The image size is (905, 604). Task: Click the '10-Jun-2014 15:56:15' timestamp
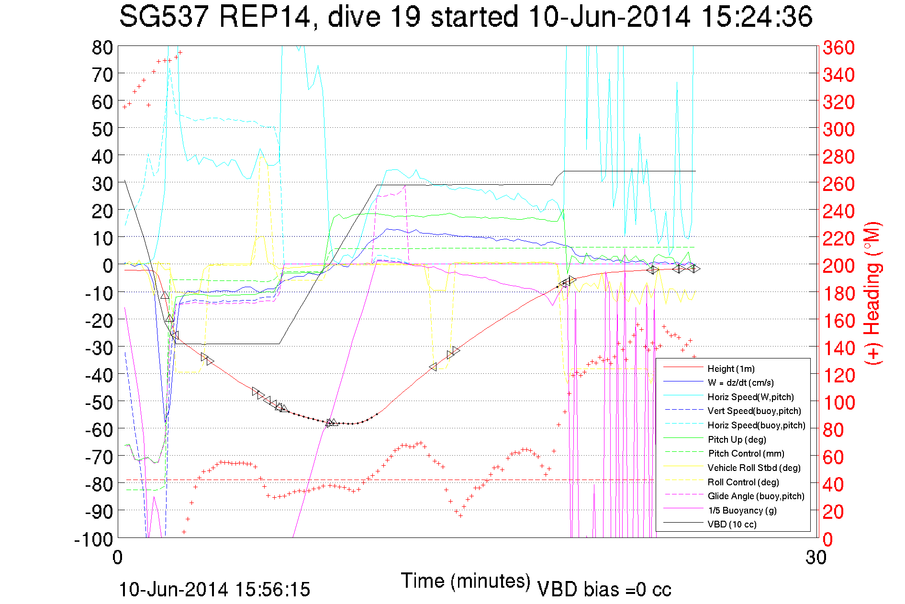coord(214,589)
